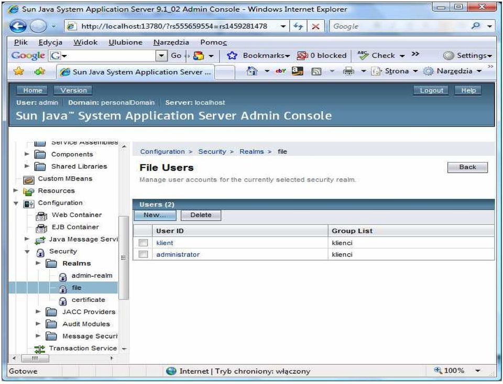Open the administrator user link
503x384 pixels.
[x=178, y=254]
